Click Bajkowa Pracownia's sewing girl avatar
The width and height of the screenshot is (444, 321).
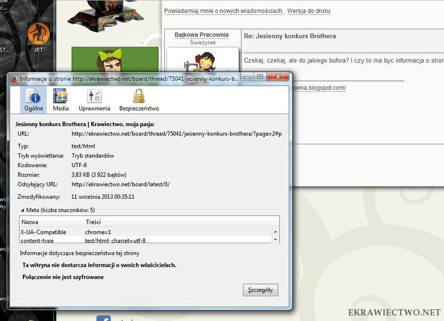[x=202, y=63]
